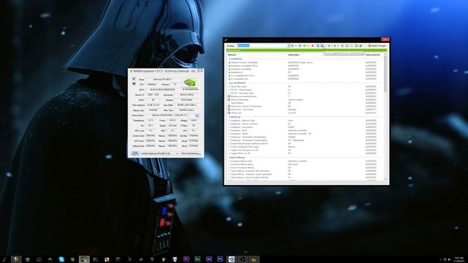Click the scroll down arrow of settings list
Screen dimensions: 468x263
pyautogui.click(x=385, y=178)
